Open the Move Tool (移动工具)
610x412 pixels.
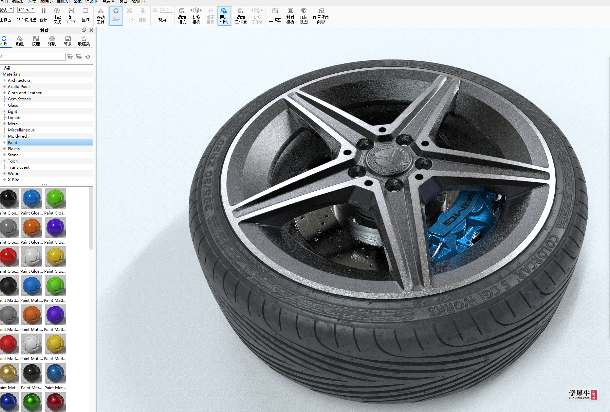pos(101,15)
